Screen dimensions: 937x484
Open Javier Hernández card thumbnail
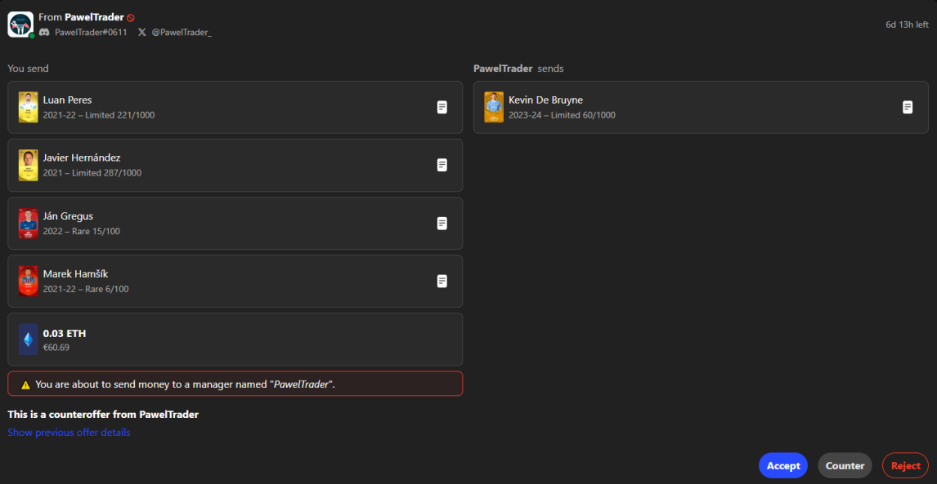pyautogui.click(x=28, y=166)
